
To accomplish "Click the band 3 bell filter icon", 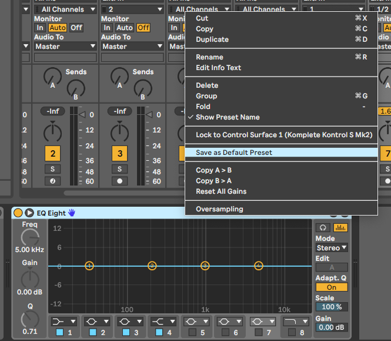I will tap(125, 322).
